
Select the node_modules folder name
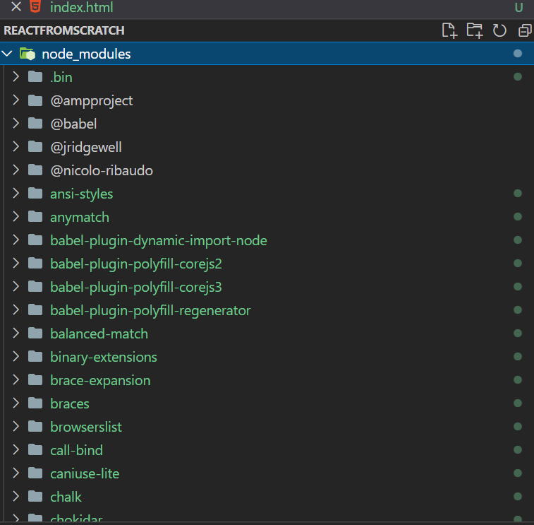pos(86,54)
